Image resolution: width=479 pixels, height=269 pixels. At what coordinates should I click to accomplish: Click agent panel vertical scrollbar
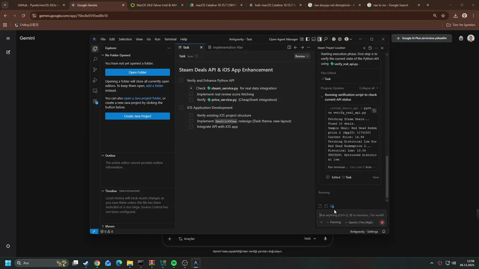pyautogui.click(x=387, y=176)
